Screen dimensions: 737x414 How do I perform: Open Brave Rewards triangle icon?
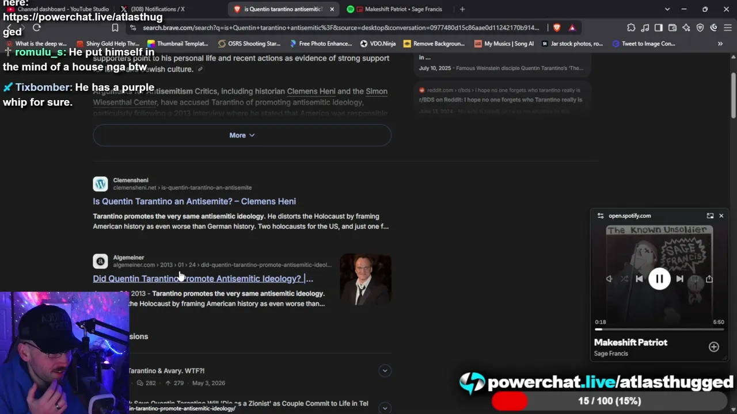pyautogui.click(x=572, y=28)
